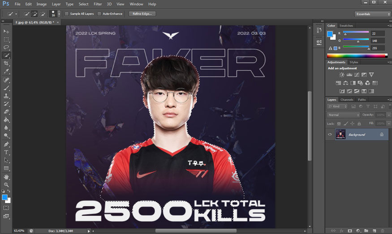Select the Rectangle shape tool

click(6, 168)
